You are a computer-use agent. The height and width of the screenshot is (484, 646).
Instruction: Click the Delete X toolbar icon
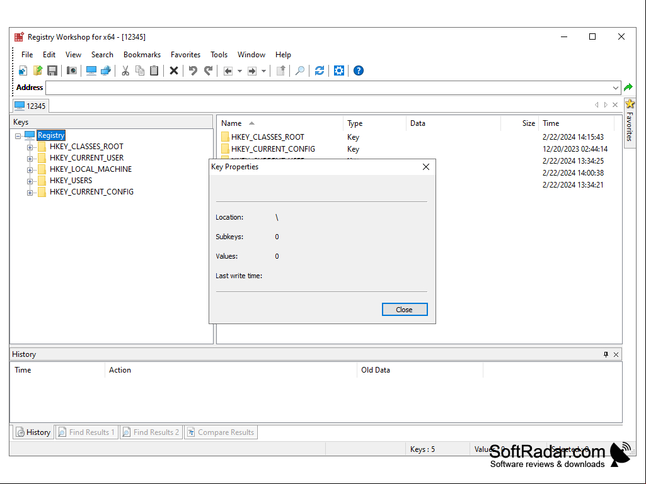[174, 70]
